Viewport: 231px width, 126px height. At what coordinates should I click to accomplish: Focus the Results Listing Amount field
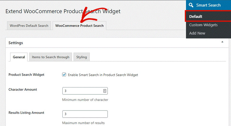pyautogui.click(x=85, y=114)
